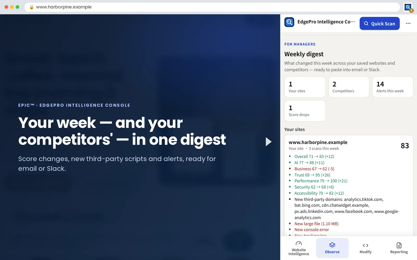Open the Modify tab

pyautogui.click(x=365, y=248)
